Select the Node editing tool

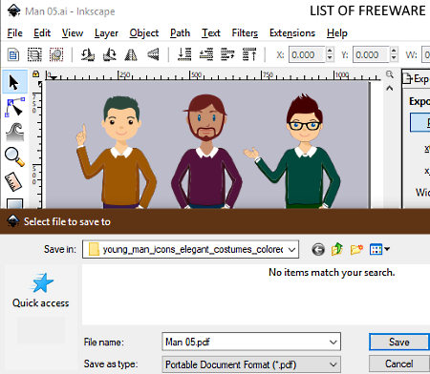click(x=14, y=107)
